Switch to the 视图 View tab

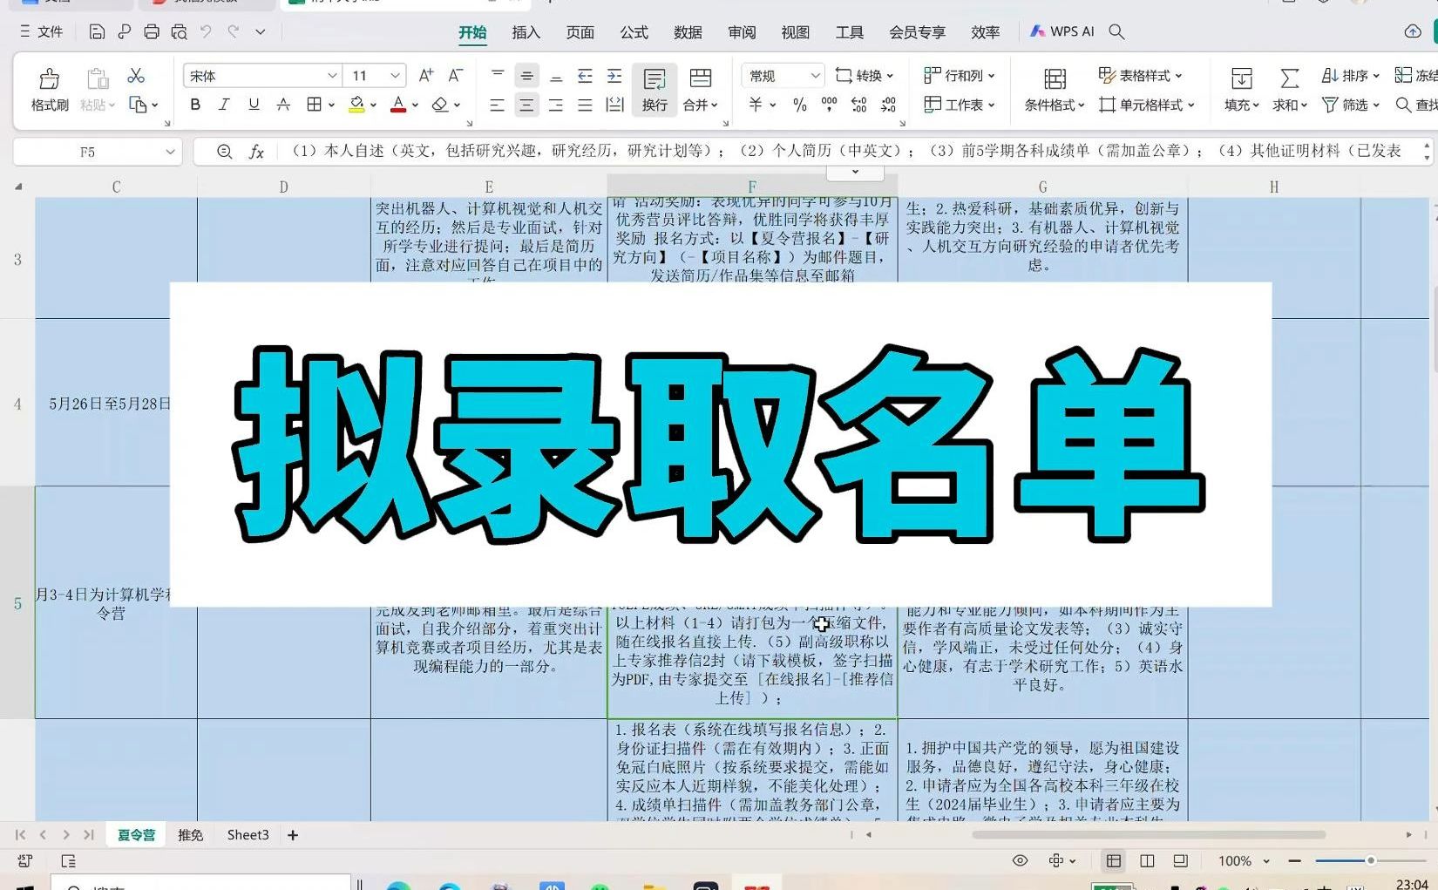[795, 32]
